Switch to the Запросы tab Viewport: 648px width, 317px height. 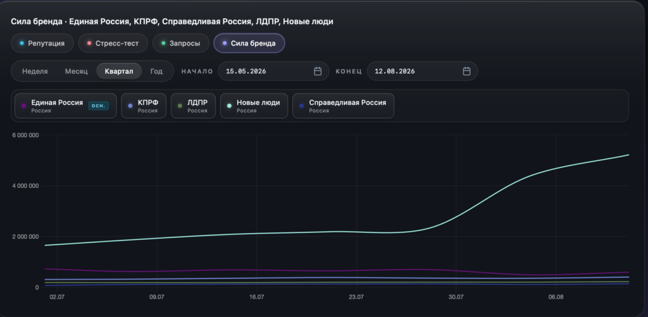pyautogui.click(x=180, y=44)
